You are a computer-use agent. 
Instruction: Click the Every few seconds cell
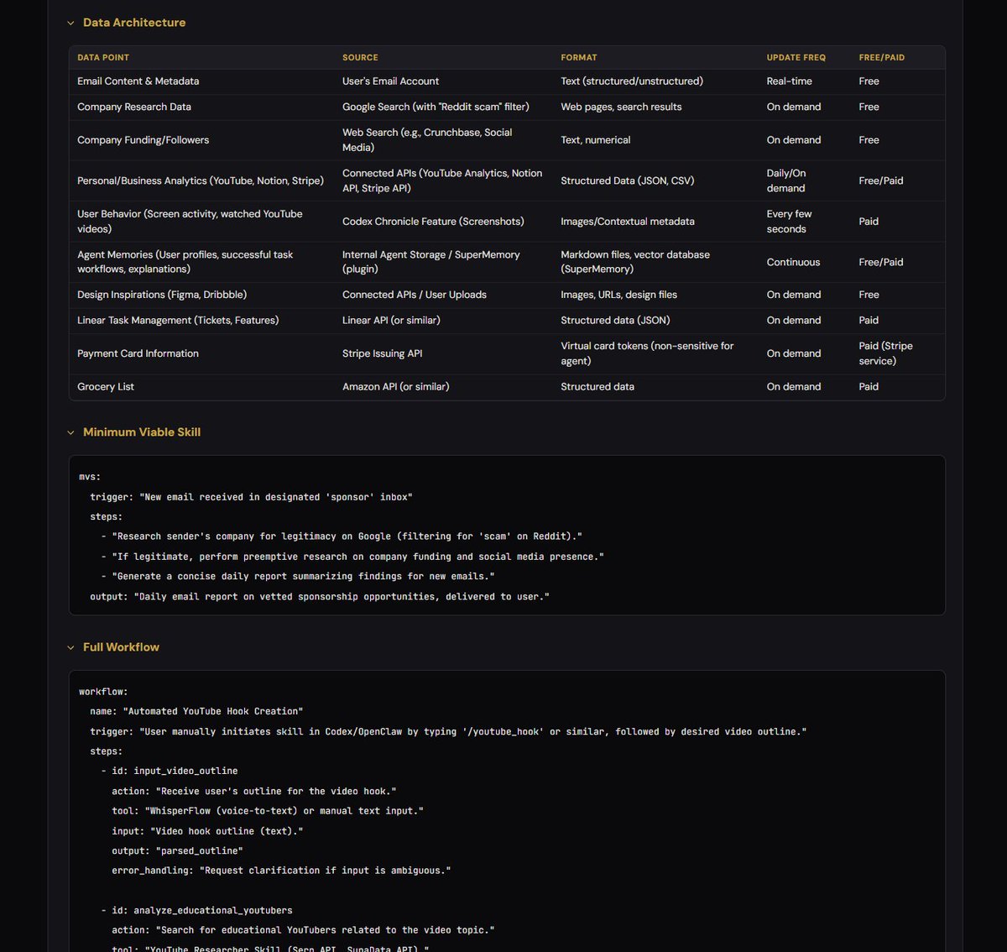pos(790,222)
